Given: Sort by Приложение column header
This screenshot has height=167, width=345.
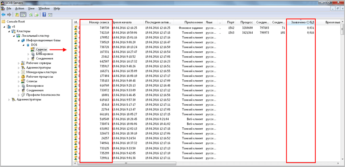Looking at the screenshot, I should [189, 22].
